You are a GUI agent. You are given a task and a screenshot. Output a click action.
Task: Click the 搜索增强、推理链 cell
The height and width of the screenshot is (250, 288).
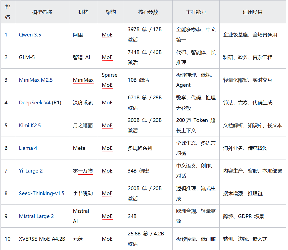253,193
